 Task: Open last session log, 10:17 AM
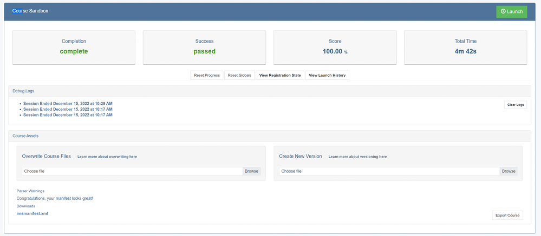[x=68, y=115]
